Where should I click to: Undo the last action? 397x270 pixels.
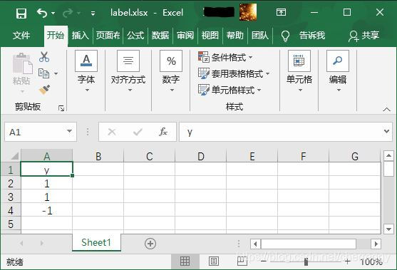click(42, 13)
